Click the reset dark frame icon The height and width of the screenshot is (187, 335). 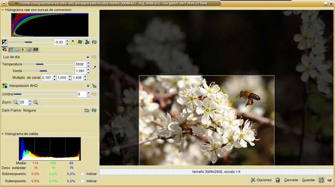pyautogui.click(x=94, y=110)
